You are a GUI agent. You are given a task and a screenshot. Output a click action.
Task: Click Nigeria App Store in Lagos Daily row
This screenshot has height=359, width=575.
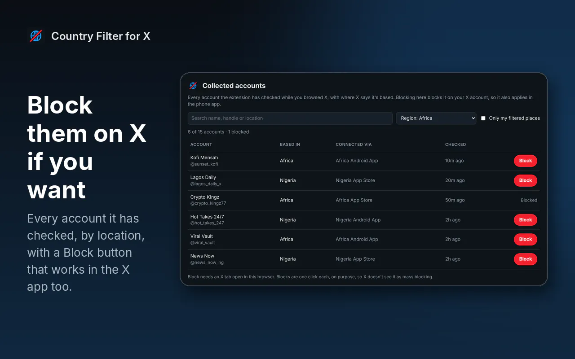coord(355,180)
